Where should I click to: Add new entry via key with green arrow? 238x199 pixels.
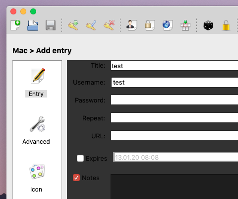(73, 25)
